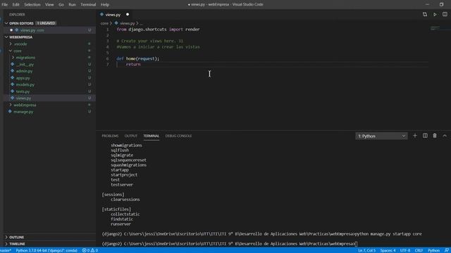Viewport: 451px width, 253px height.
Task: Click line 1 import statement in editor
Action: [x=158, y=30]
